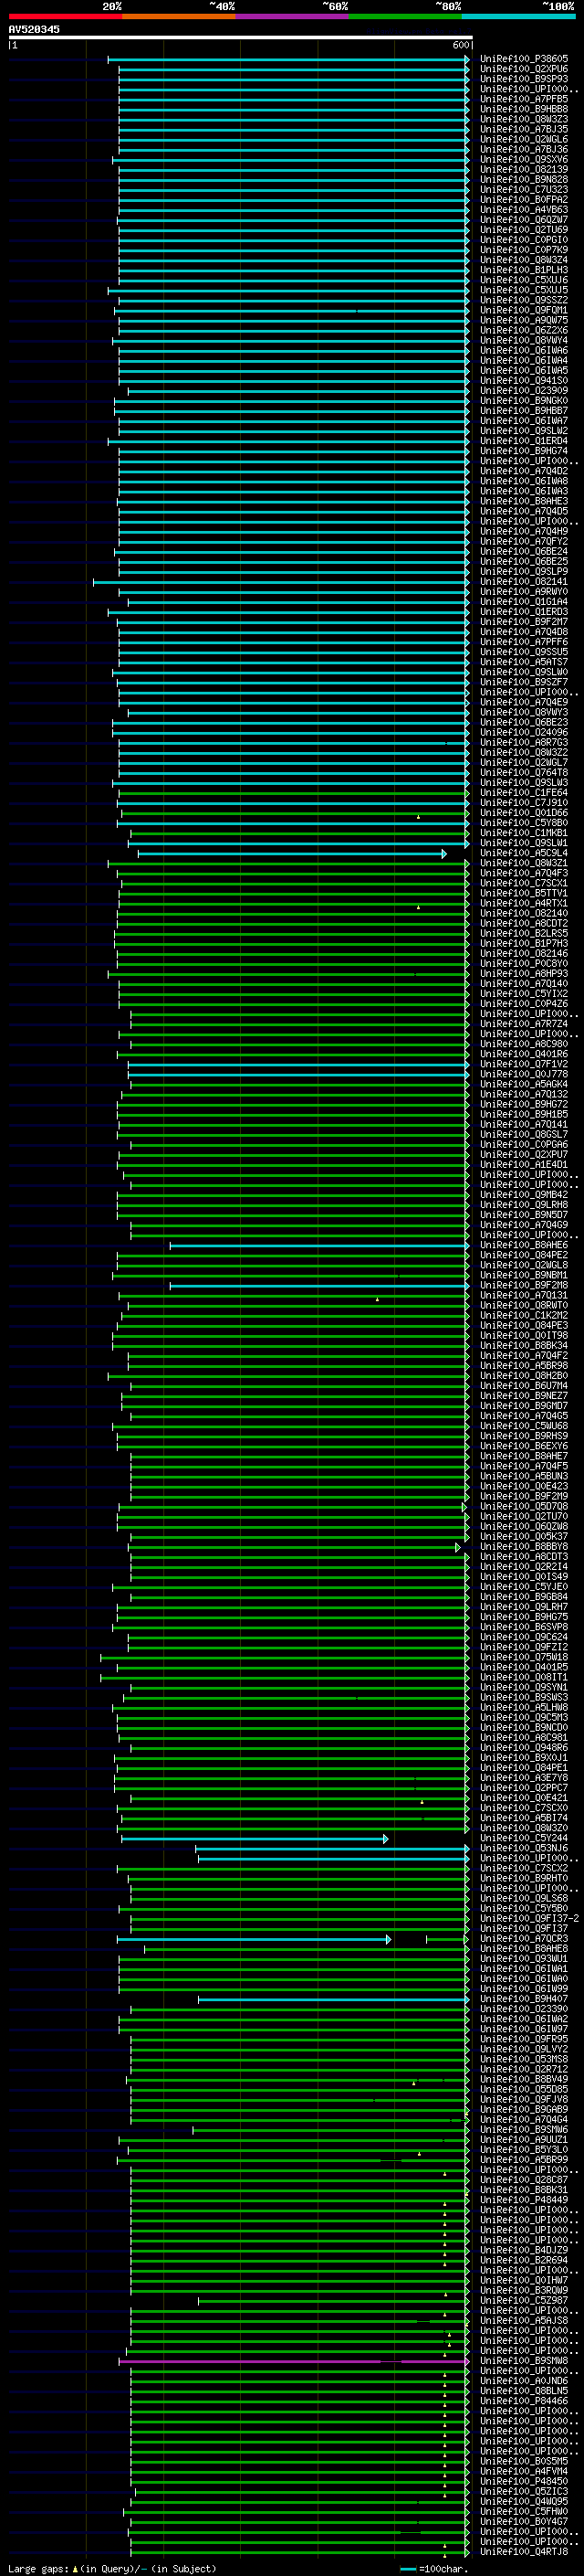Click the white query length bar
The height and width of the screenshot is (2576, 584).
click(241, 37)
